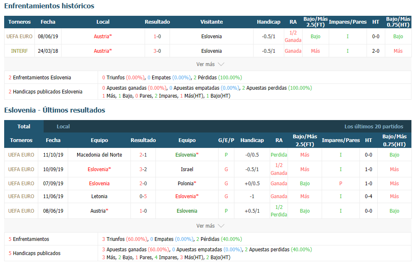Viewport: 416px width, 265px height.
Task: Select UEFA EURO in the 11/06/19 row
Action: tap(21, 196)
